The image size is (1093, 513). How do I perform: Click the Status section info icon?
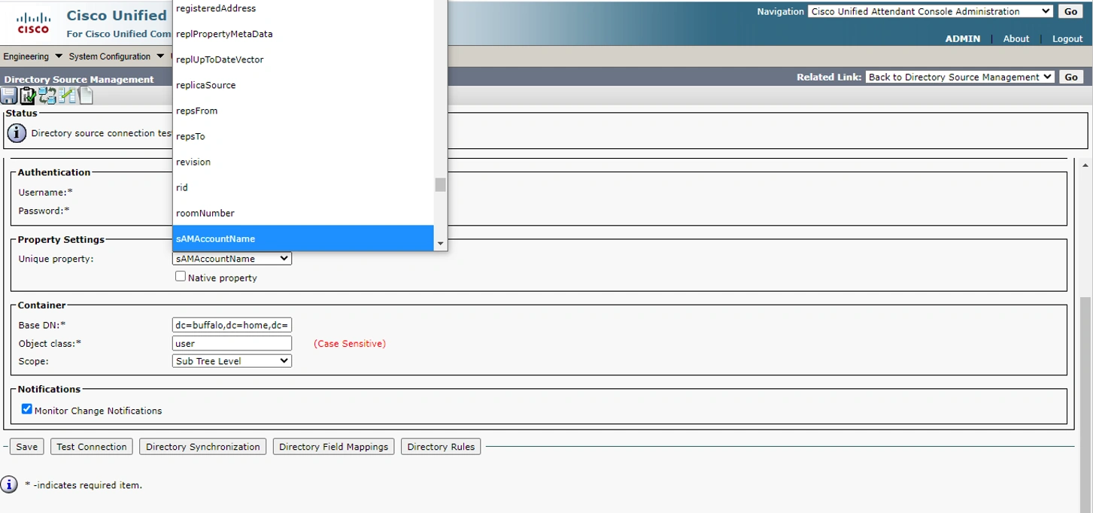click(x=17, y=133)
